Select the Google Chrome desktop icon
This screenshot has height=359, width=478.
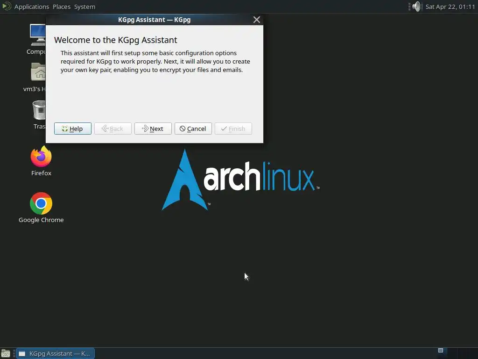(x=41, y=208)
